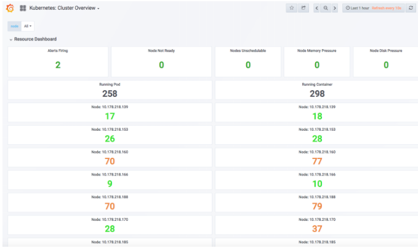Click container count 28 for node 10.178.218.153

[x=317, y=139]
